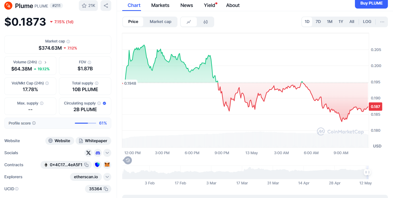This screenshot has height=198, width=393.
Task: Expand the Socials dropdown chevron
Action: [x=107, y=153]
